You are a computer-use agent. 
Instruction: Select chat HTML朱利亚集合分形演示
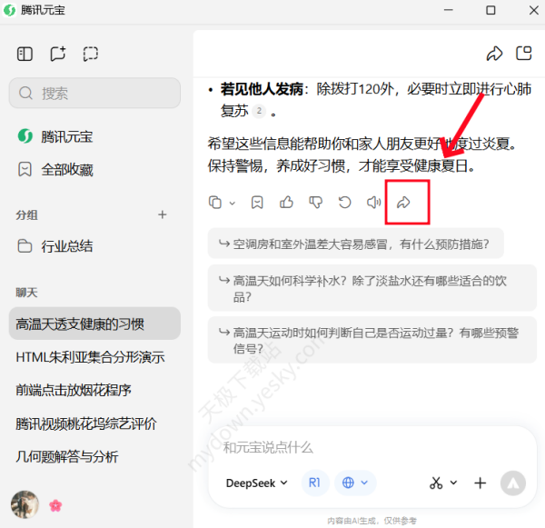tap(90, 357)
